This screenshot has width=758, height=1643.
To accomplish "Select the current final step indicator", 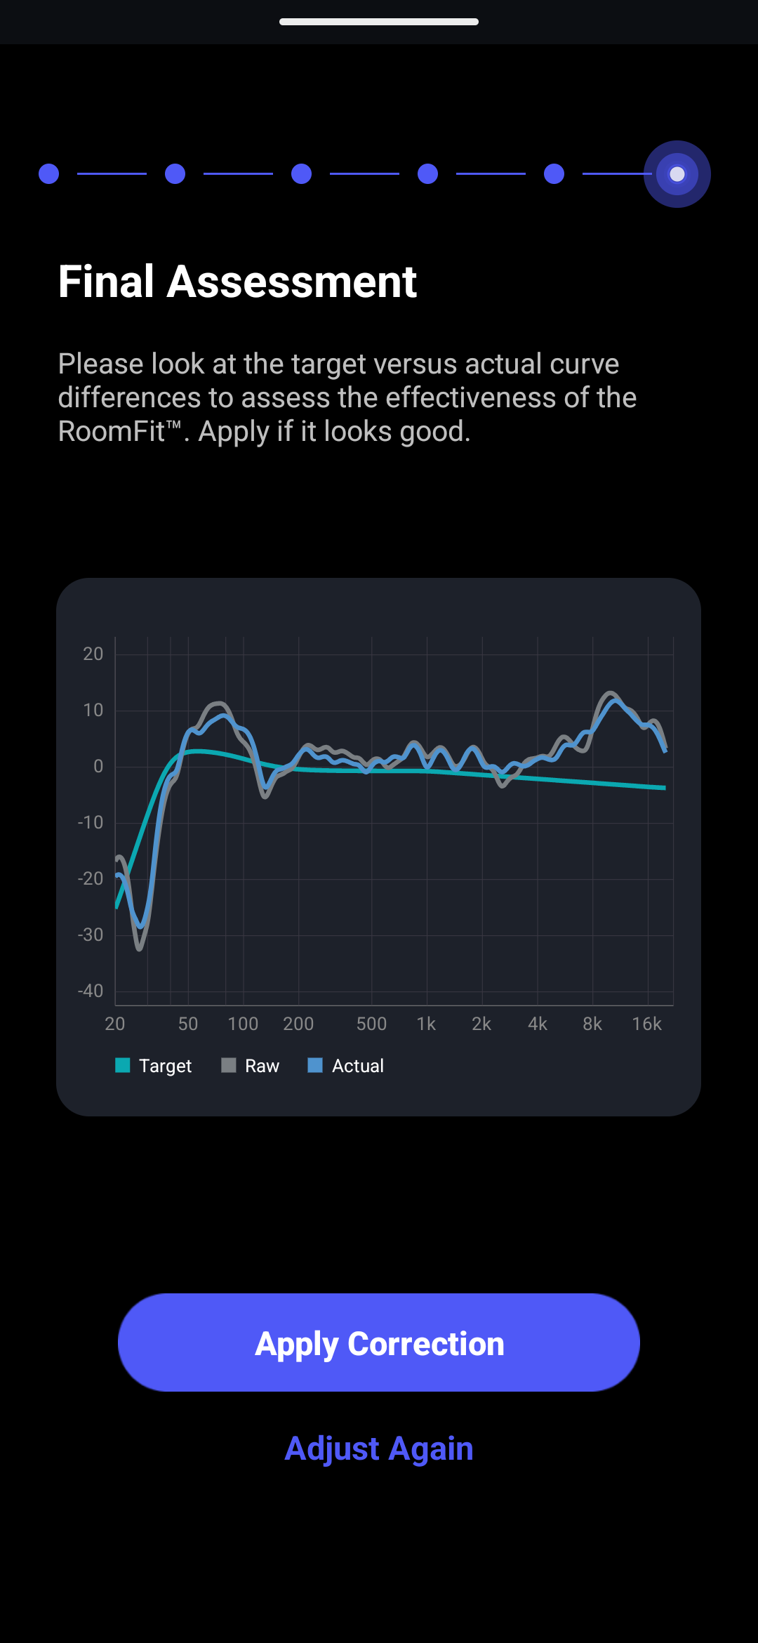I will (677, 174).
